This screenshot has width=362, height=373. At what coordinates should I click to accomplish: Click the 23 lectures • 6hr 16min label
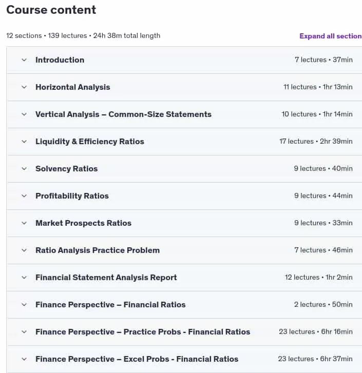tap(316, 331)
